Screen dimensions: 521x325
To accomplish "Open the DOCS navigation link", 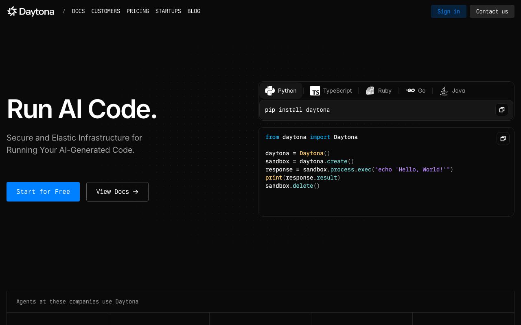I will pyautogui.click(x=78, y=11).
